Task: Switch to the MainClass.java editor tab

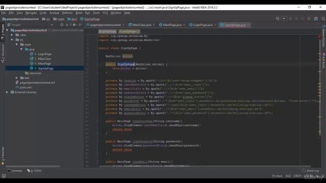Action: pyautogui.click(x=142, y=25)
